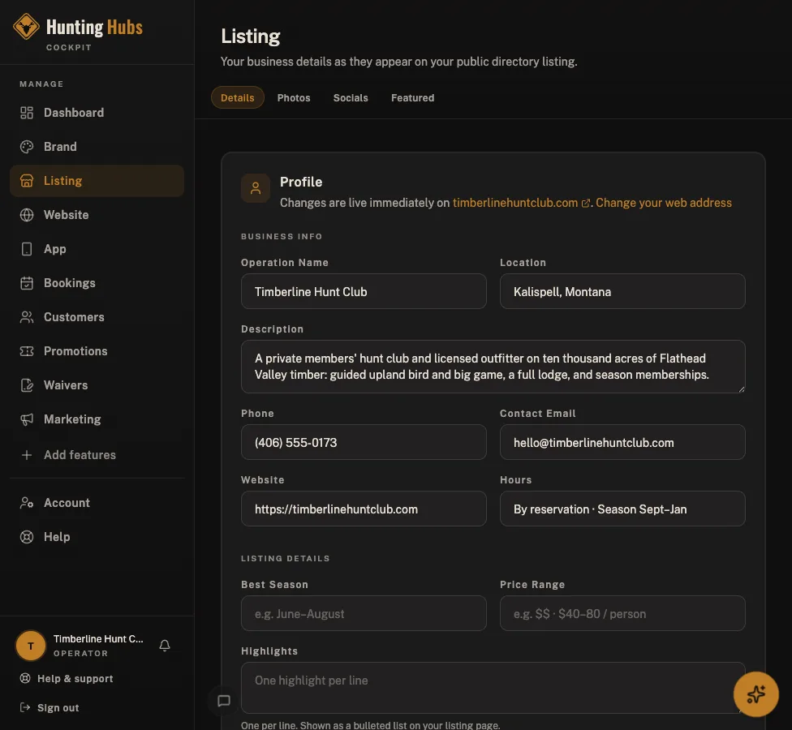Click the Customers people icon
Screen dimensions: 792x730
point(27,317)
